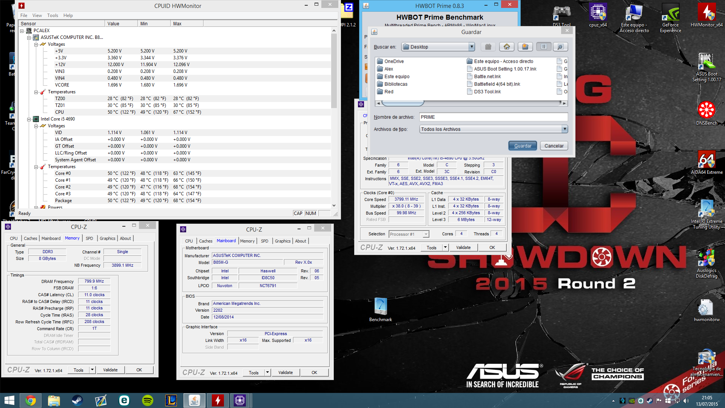Click Tools button in CPU-Z CPU window
Screen dimensions: 725x408
tap(431, 247)
